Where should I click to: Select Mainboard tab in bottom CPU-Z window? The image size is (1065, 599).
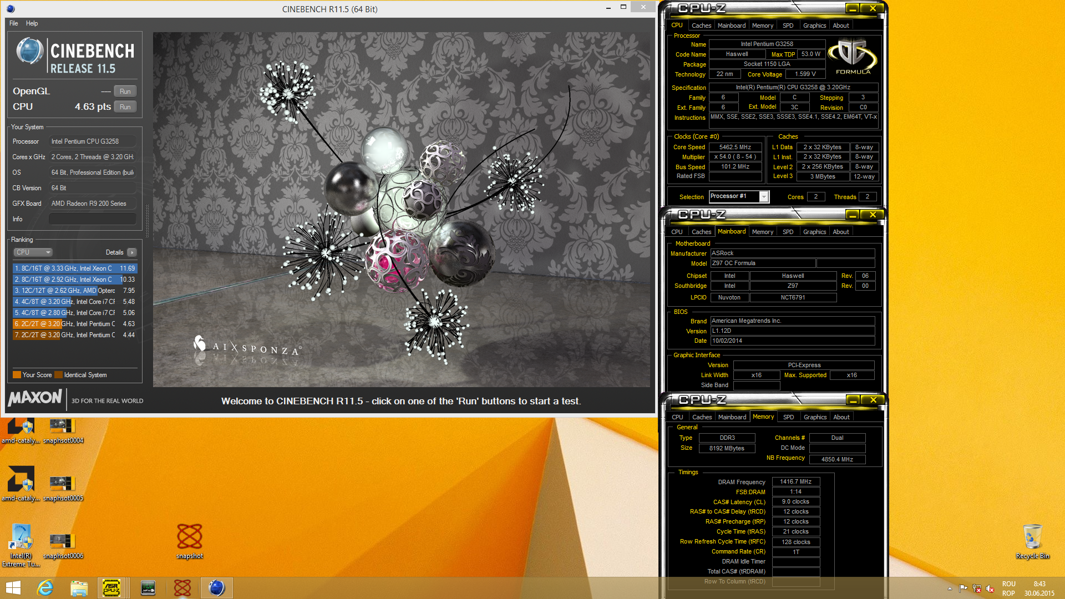tap(732, 417)
